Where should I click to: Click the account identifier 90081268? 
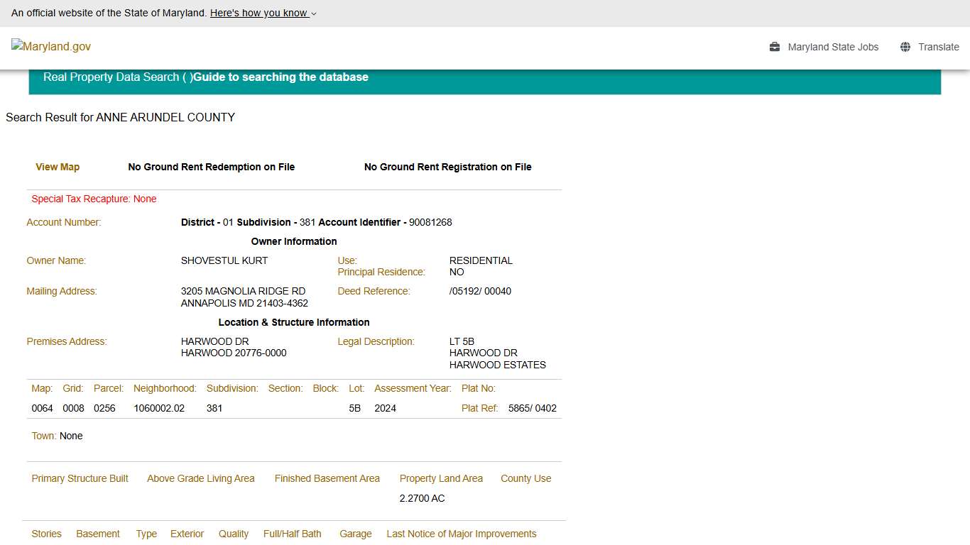tap(430, 222)
